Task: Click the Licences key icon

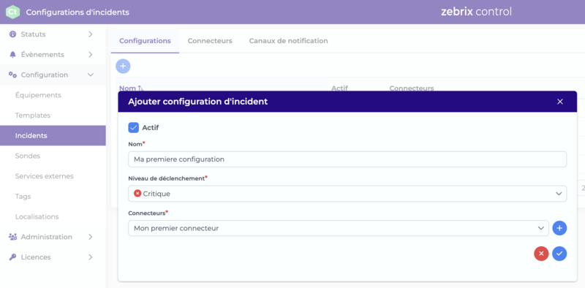Action: pos(12,257)
